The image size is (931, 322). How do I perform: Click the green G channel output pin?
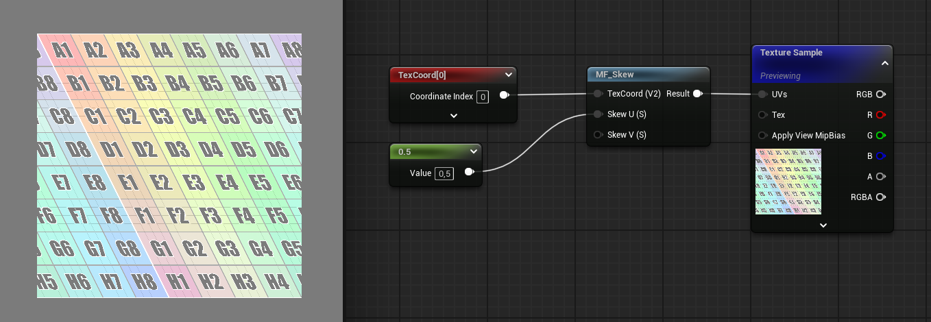tap(880, 136)
